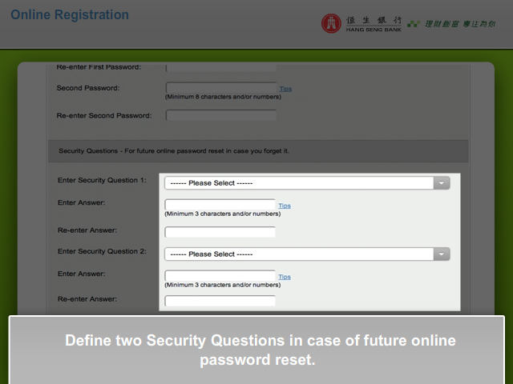Click Enter Answer field for Security Question 1
The width and height of the screenshot is (513, 384).
[220, 205]
